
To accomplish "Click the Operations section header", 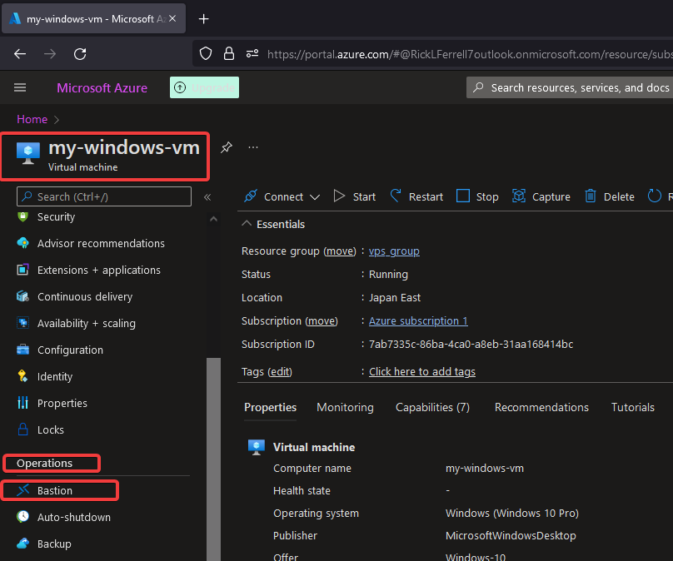I will click(44, 464).
